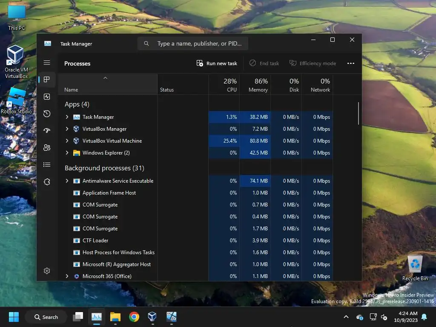Sort by the Disk column header
Screen dimensions: 436x327
point(287,85)
